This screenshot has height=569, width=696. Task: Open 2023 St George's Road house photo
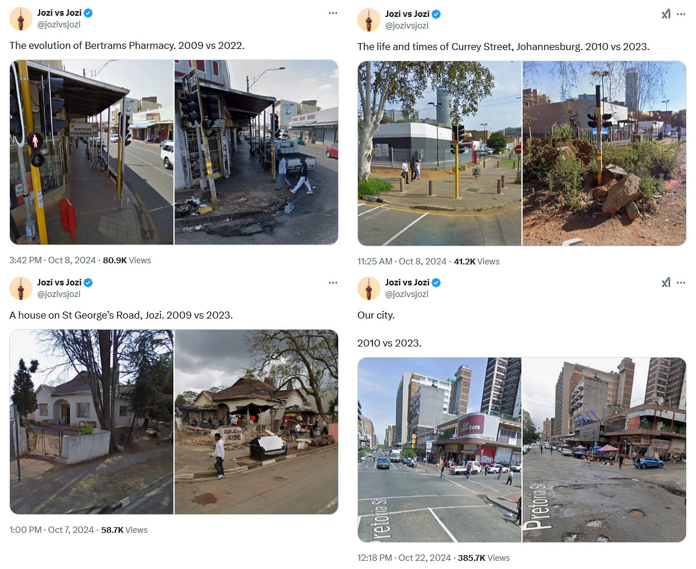point(256,422)
